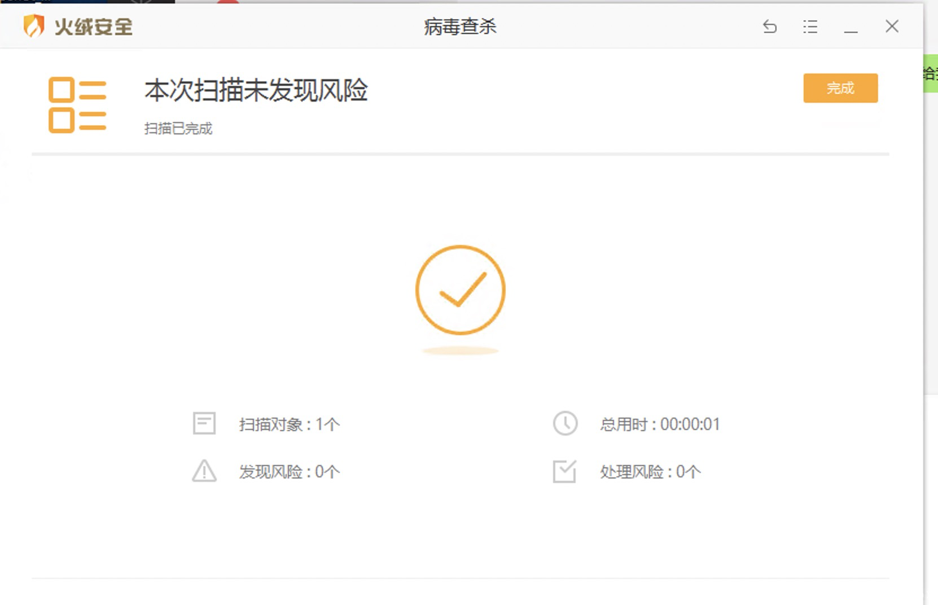The height and width of the screenshot is (605, 938).
Task: Click the orange checkmark circle
Action: click(460, 290)
